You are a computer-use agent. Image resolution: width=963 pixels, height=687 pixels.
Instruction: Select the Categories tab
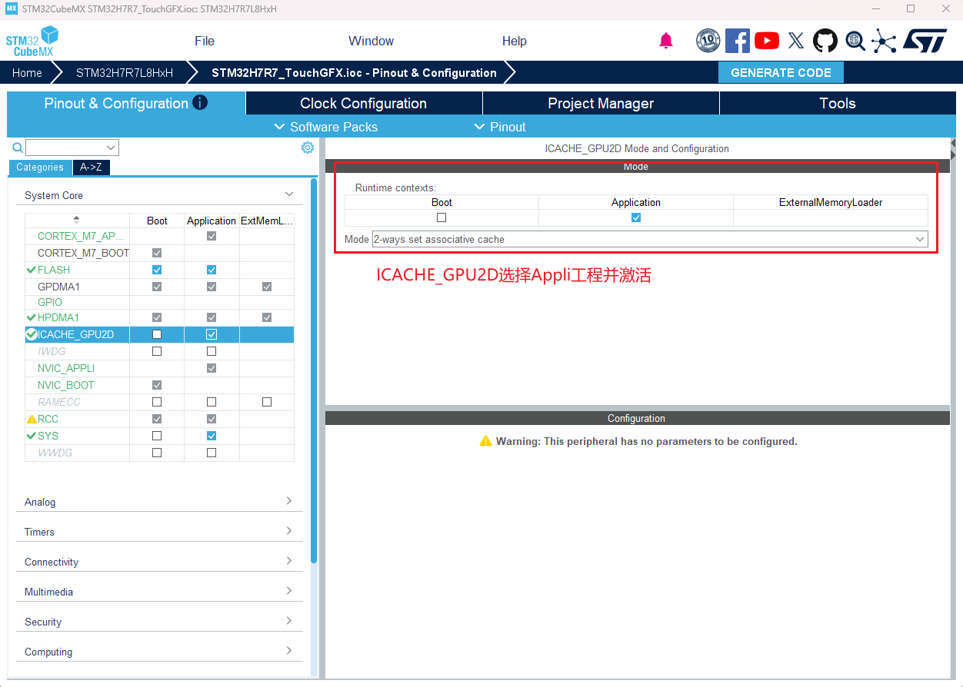click(40, 167)
